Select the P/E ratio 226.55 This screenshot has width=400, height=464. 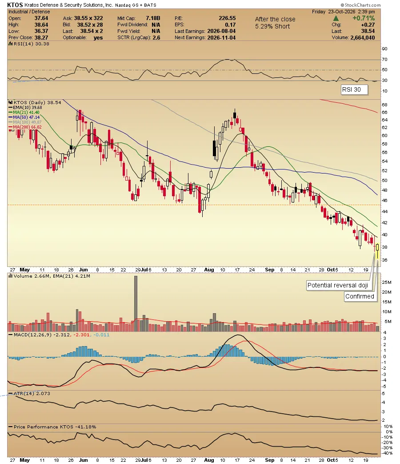coord(227,18)
